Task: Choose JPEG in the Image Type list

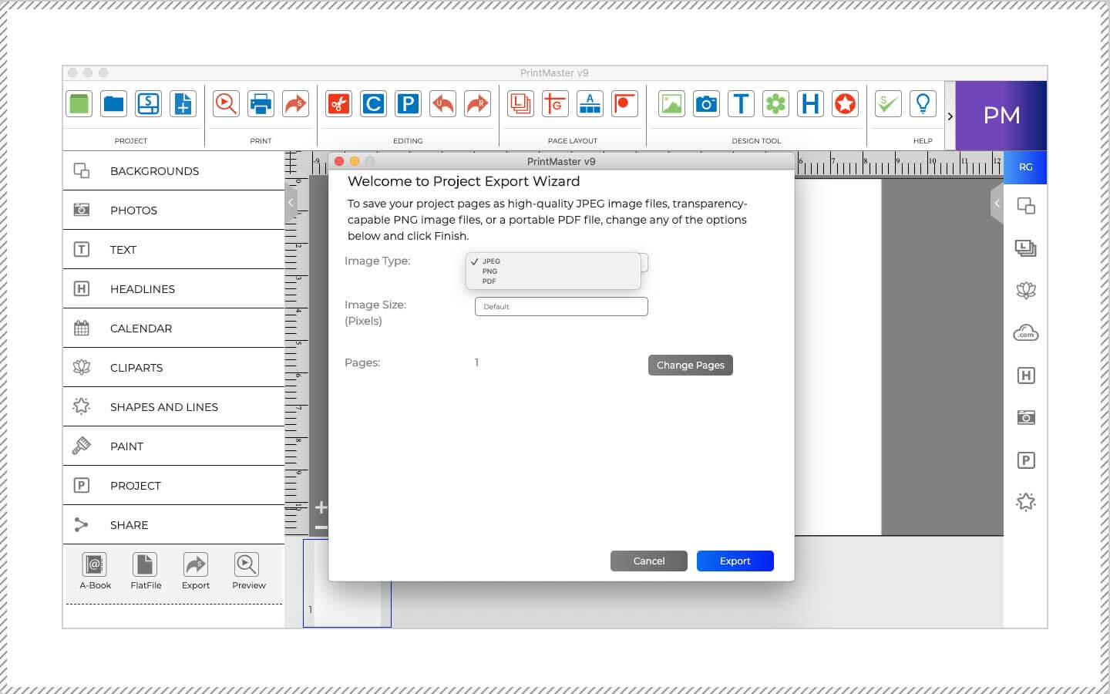Action: pos(553,261)
